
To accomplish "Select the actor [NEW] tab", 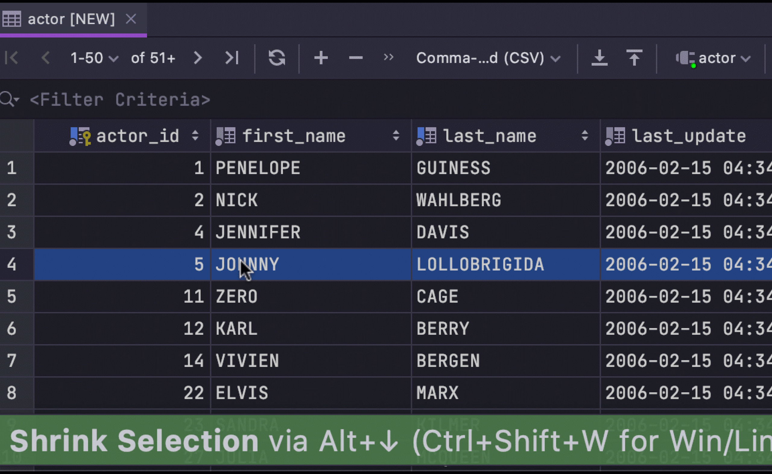I will [x=71, y=19].
